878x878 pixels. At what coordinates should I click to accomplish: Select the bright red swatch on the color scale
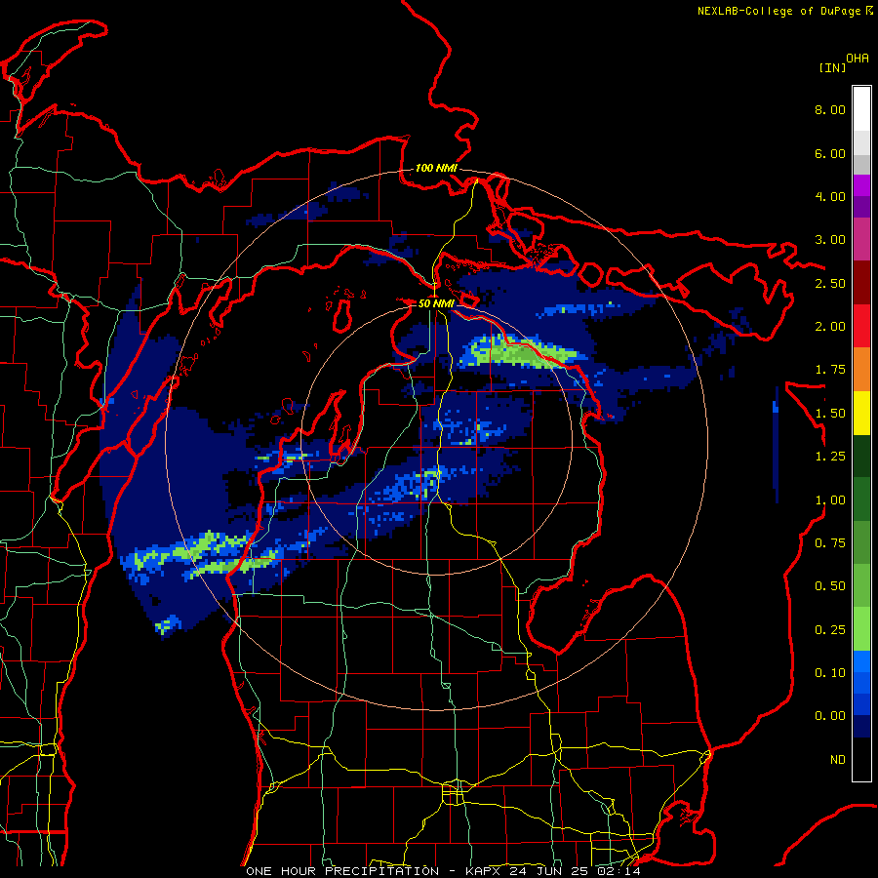click(x=861, y=326)
